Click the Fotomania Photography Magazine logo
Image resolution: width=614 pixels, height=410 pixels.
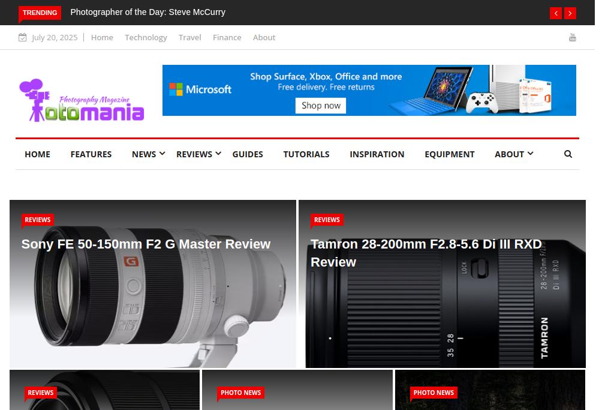[82, 100]
